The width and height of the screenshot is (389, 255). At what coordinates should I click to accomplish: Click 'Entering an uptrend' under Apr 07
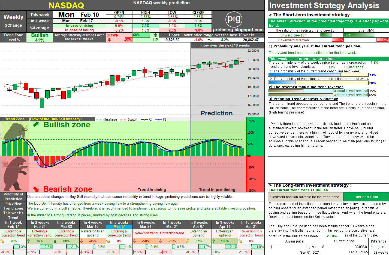(198, 233)
